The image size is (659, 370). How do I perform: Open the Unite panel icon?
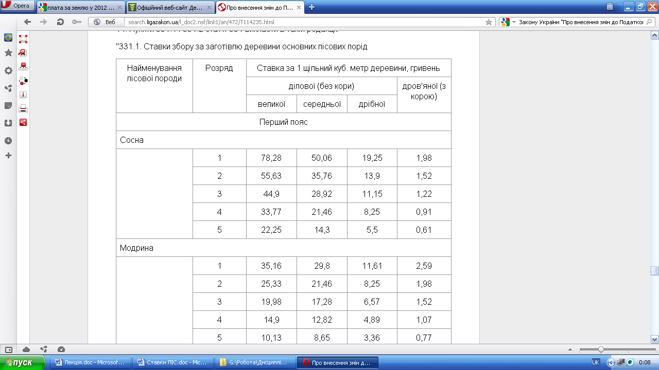point(8,88)
